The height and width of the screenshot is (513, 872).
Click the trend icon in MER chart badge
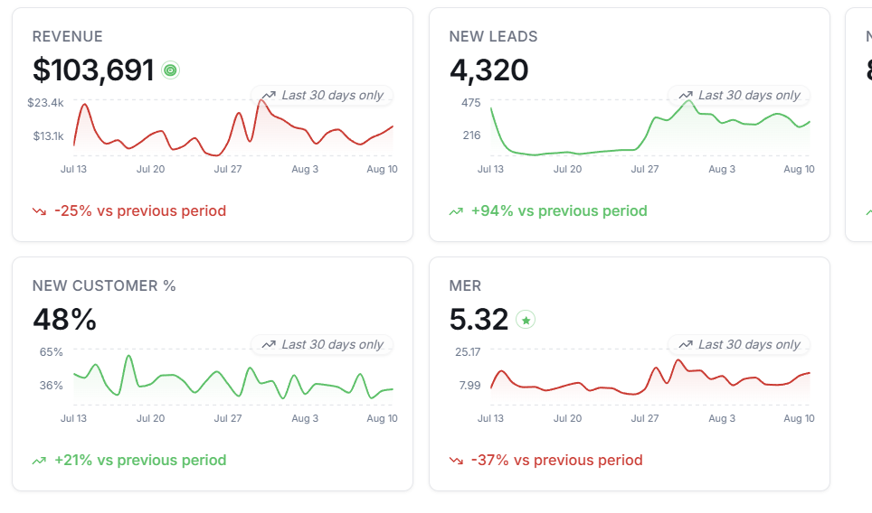[686, 345]
